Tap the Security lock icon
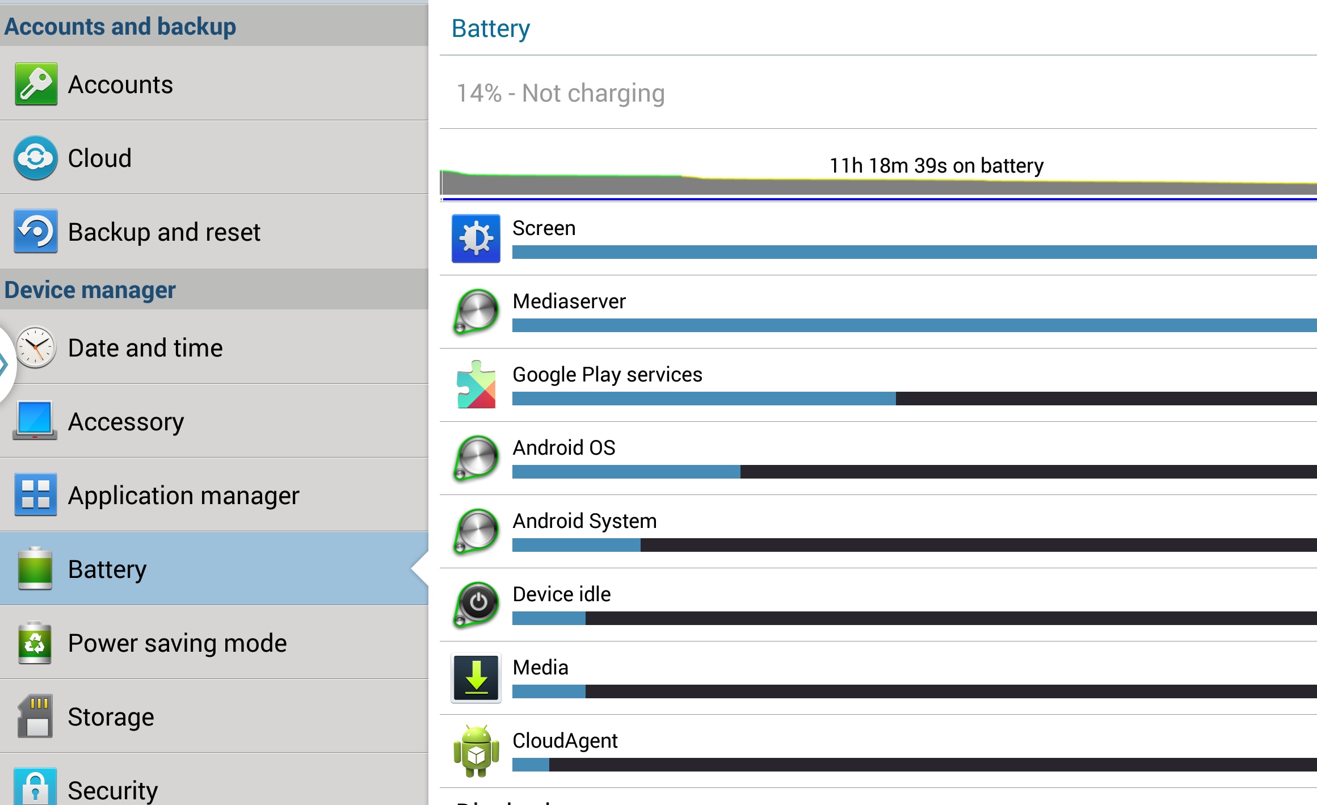This screenshot has height=805, width=1317. pyautogui.click(x=35, y=787)
